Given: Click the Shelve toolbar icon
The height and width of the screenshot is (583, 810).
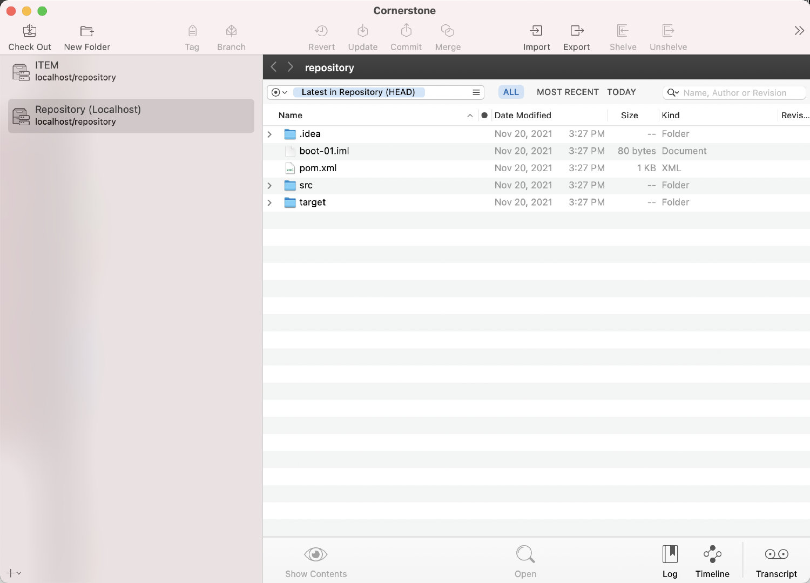Looking at the screenshot, I should (x=623, y=31).
